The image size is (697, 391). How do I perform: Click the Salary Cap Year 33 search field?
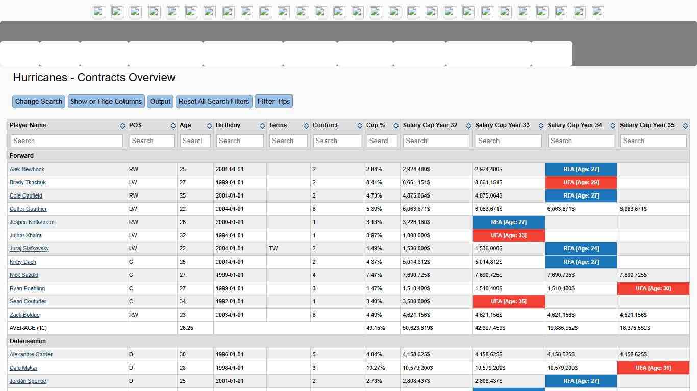(508, 141)
